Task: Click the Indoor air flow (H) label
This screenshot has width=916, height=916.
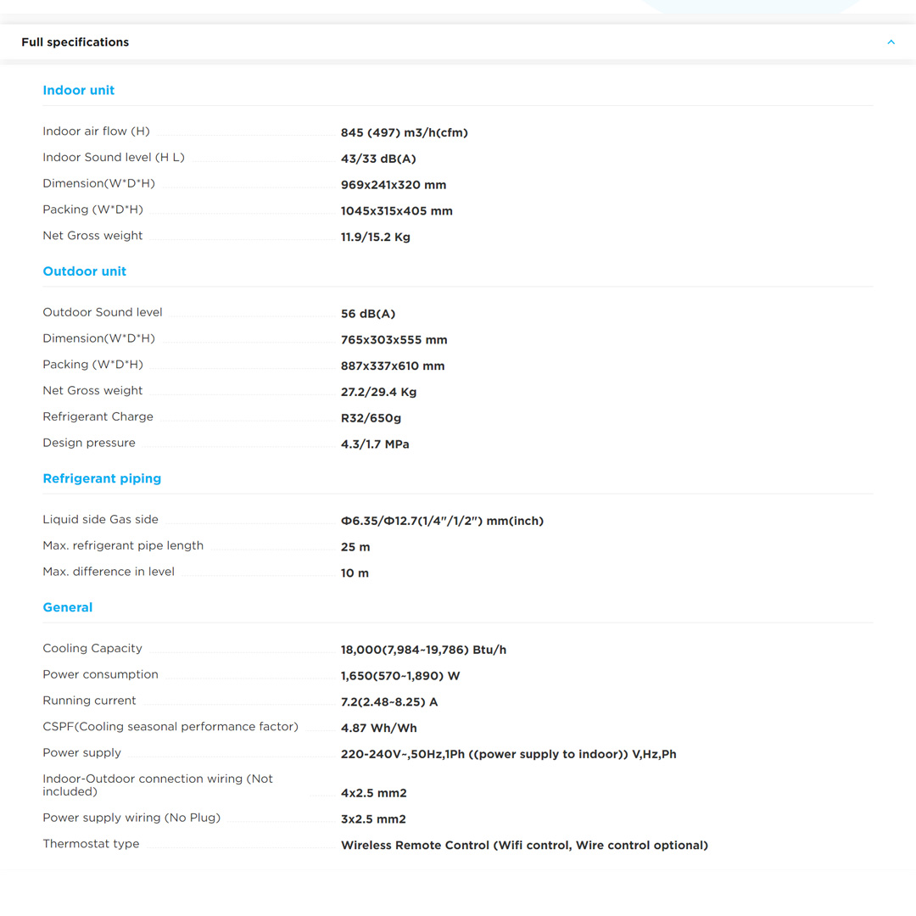Action: pos(96,131)
